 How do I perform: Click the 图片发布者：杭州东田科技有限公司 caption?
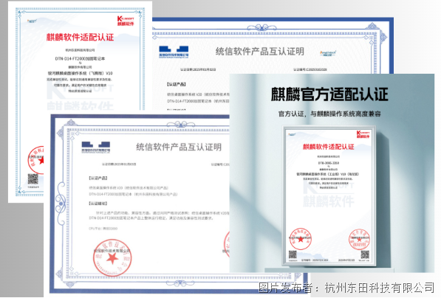point(346,288)
